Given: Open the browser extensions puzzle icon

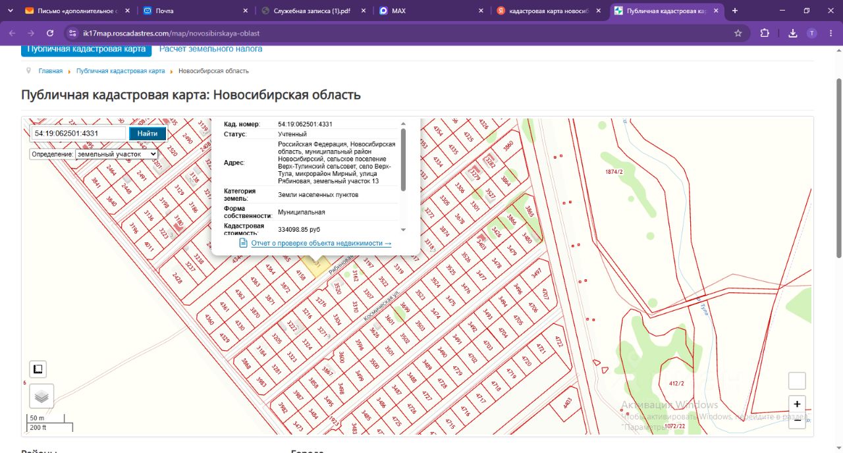Looking at the screenshot, I should 765,33.
